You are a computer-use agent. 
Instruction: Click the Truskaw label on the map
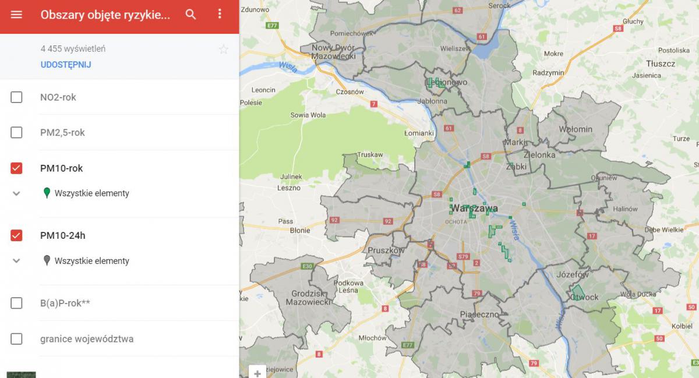coord(370,154)
